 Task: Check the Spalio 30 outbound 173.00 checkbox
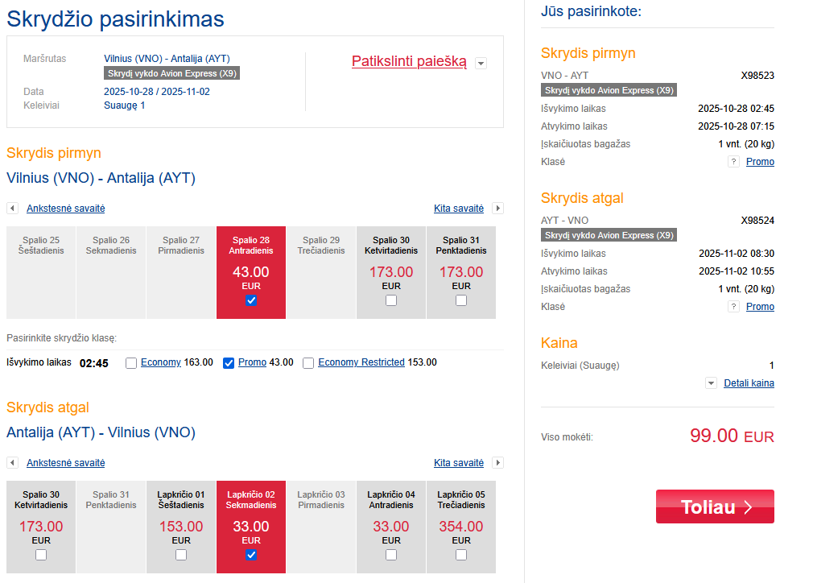tap(391, 300)
